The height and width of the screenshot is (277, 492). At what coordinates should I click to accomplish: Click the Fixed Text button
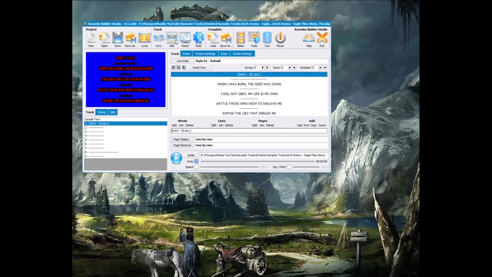click(x=199, y=68)
